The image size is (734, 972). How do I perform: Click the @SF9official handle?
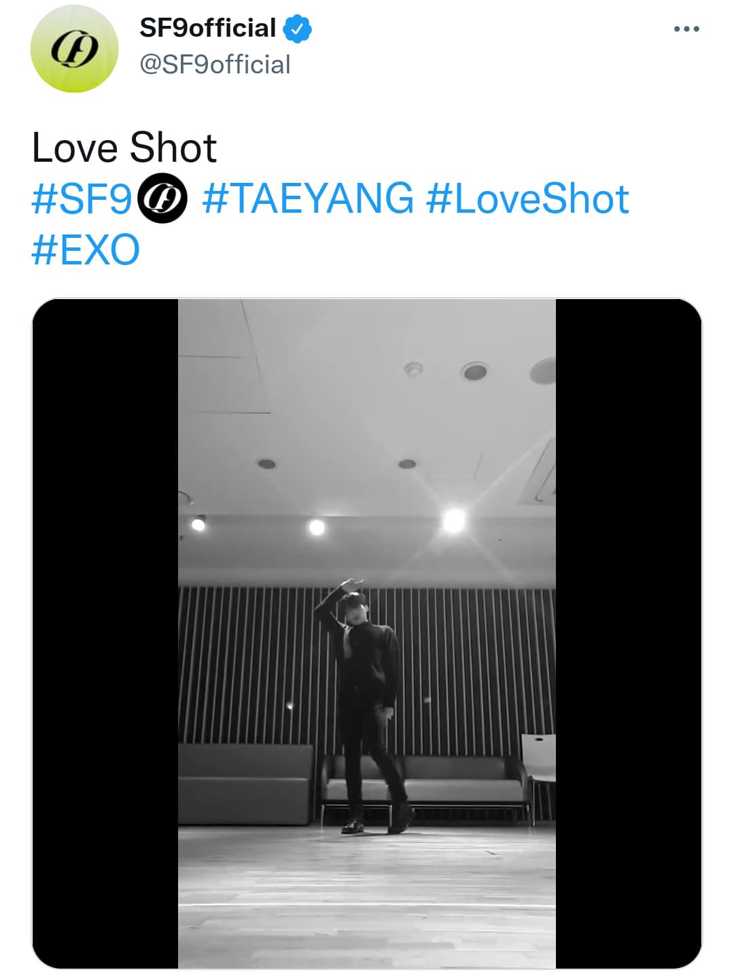(x=215, y=65)
